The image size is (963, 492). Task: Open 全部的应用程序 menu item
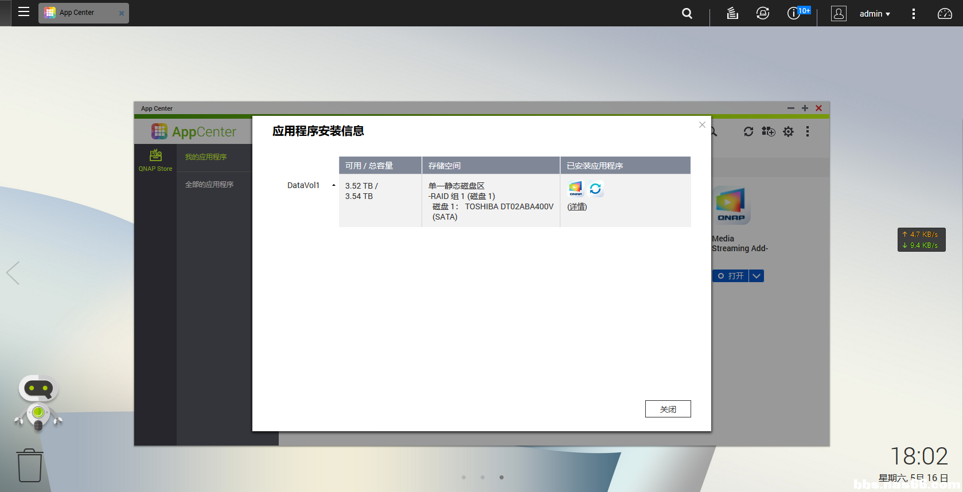pos(209,184)
